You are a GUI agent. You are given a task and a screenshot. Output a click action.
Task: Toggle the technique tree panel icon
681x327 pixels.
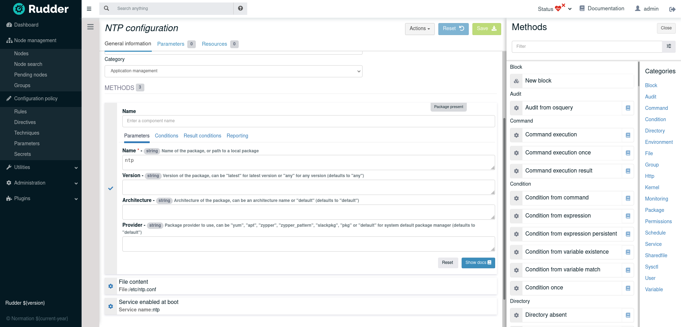point(90,27)
